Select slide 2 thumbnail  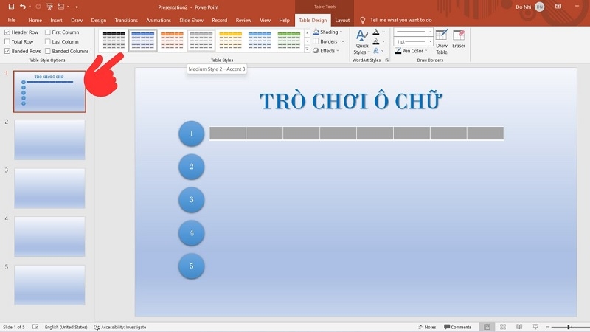(49, 139)
